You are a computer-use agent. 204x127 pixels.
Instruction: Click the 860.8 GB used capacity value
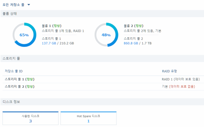pyautogui.click(x=131, y=43)
